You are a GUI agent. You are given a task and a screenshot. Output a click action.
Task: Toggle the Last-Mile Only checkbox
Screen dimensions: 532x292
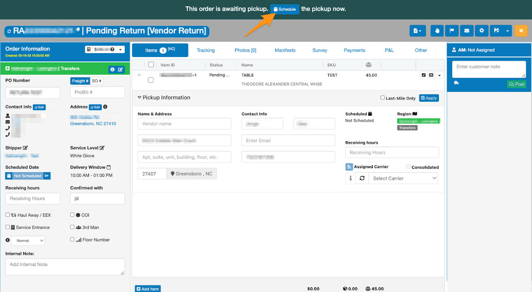(x=382, y=98)
